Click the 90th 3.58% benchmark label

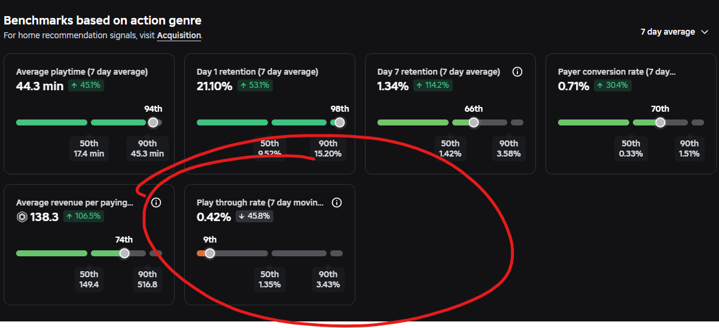pyautogui.click(x=508, y=148)
